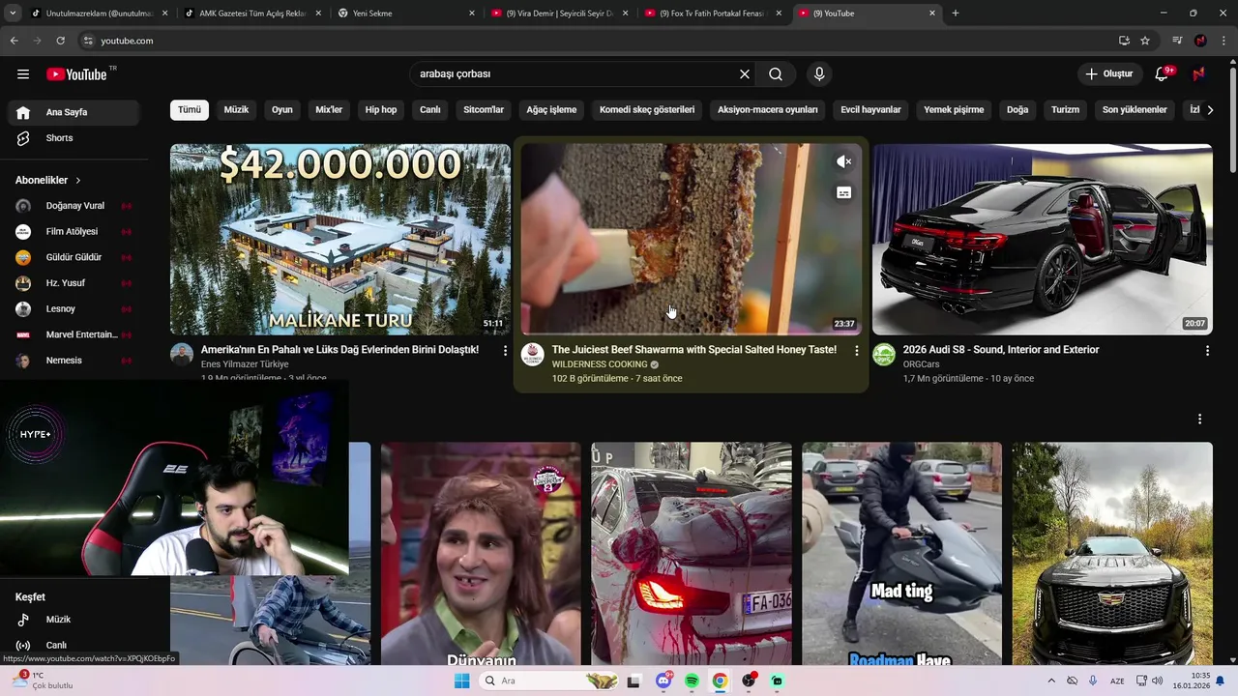Open Chrome media control icon
The height and width of the screenshot is (696, 1238).
tap(1177, 41)
